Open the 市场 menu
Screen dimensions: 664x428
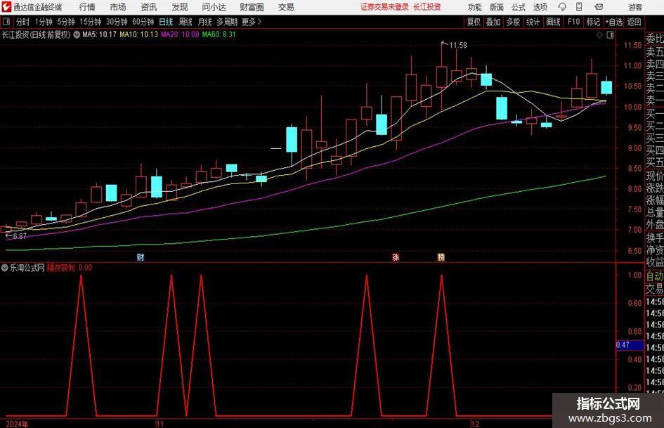pos(118,7)
